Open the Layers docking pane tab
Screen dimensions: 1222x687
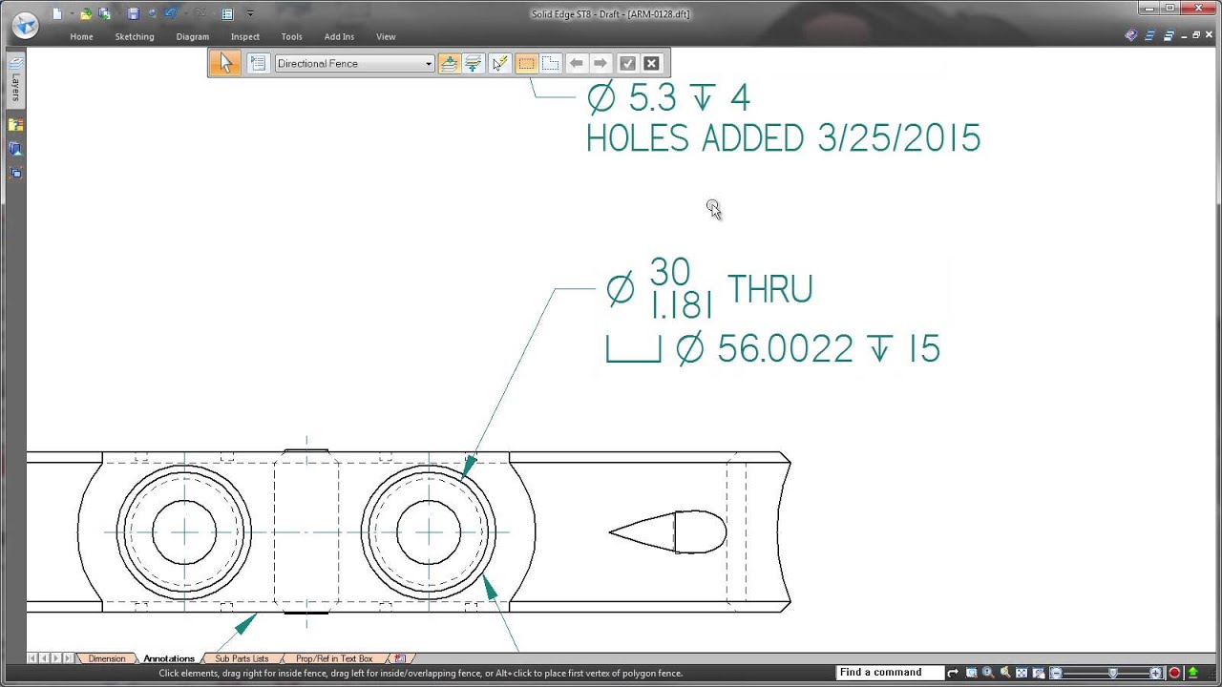pos(15,80)
